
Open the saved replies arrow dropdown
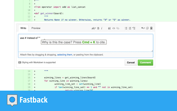(x=143, y=28)
